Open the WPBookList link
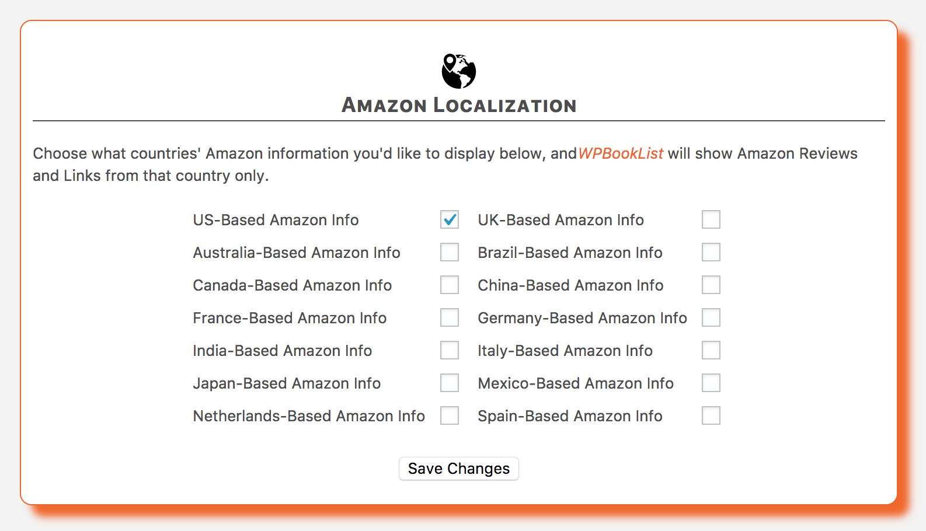 [x=621, y=153]
